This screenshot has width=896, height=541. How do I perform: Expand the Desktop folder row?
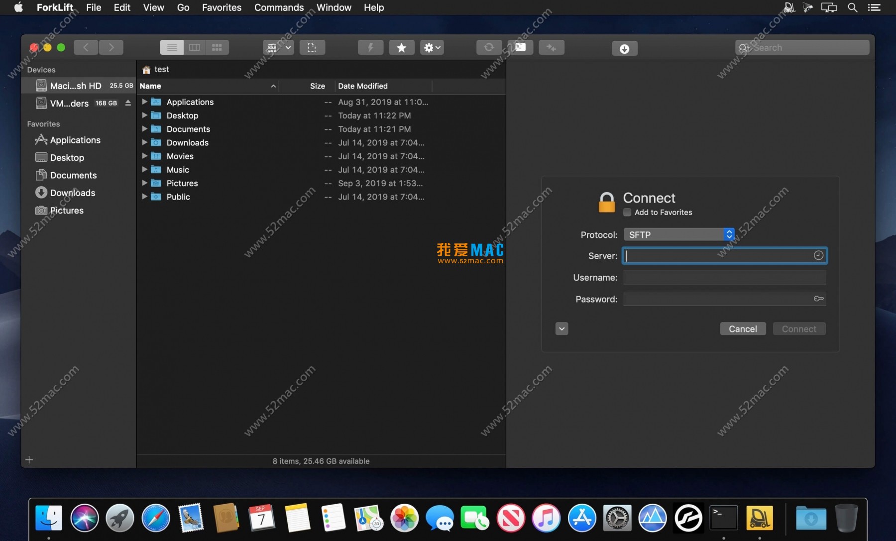(x=144, y=115)
